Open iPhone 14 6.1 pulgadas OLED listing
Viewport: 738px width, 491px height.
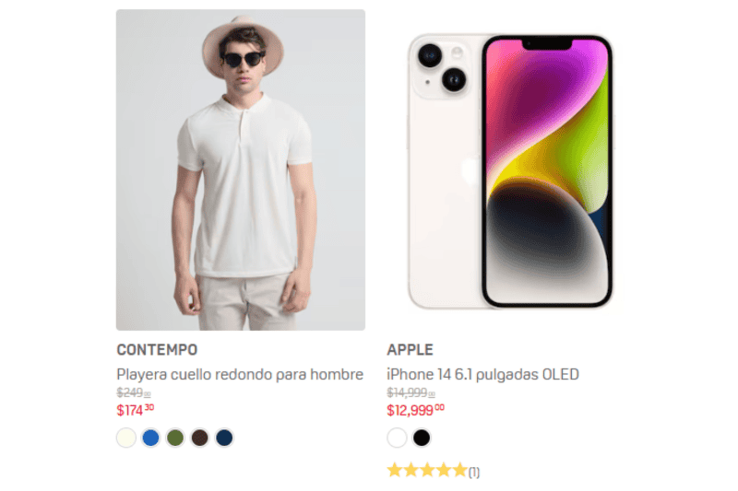482,374
